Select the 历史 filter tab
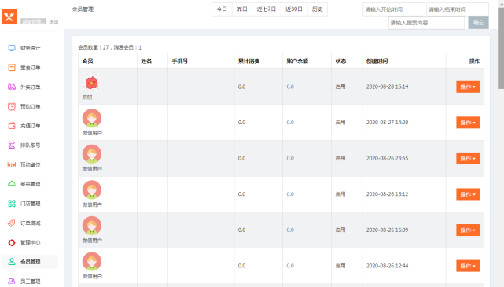Screen dimensions: 504x287 (318, 9)
